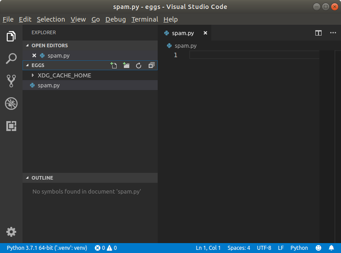Click the errors count icon in status bar
341x253 pixels.
[x=98, y=248]
